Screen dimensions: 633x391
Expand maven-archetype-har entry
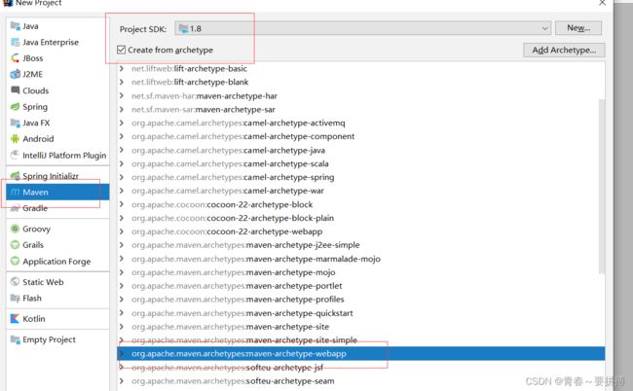[122, 95]
